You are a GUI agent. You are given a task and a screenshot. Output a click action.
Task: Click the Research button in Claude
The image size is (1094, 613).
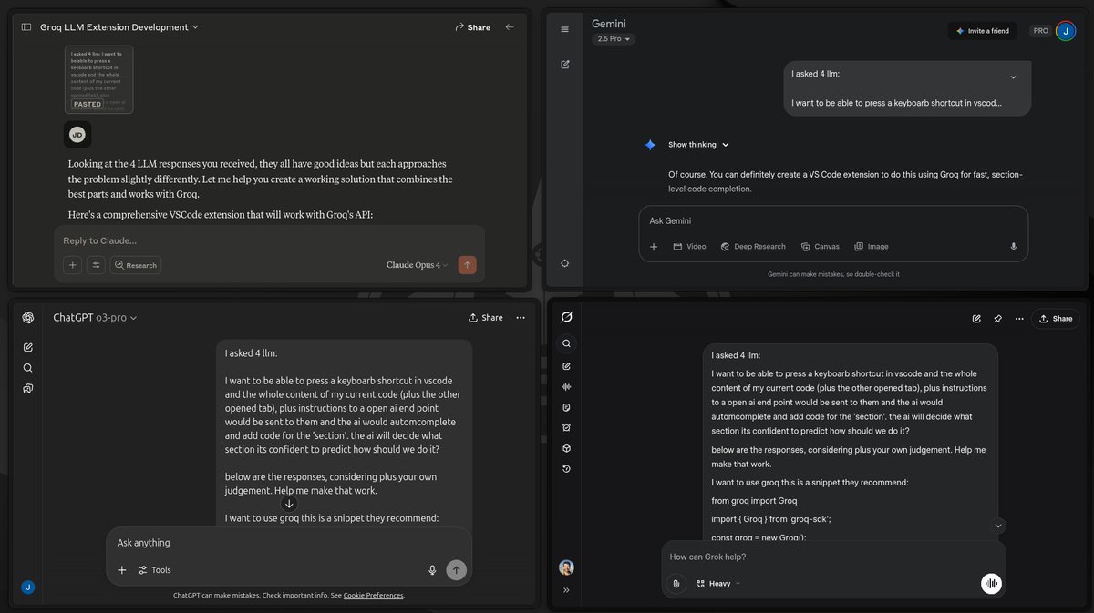135,265
